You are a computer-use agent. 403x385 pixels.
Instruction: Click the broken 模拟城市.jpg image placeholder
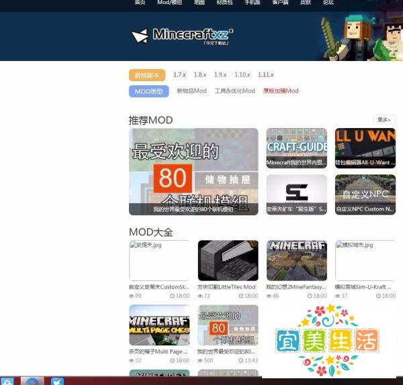click(x=365, y=260)
